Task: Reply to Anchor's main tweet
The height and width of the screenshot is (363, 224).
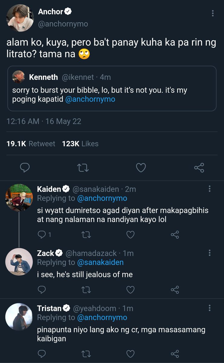Action: tap(24, 168)
